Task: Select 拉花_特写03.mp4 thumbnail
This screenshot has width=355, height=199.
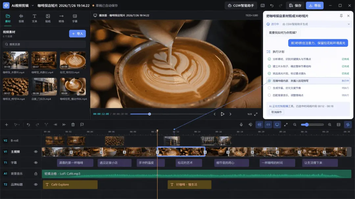Action: click(73, 60)
